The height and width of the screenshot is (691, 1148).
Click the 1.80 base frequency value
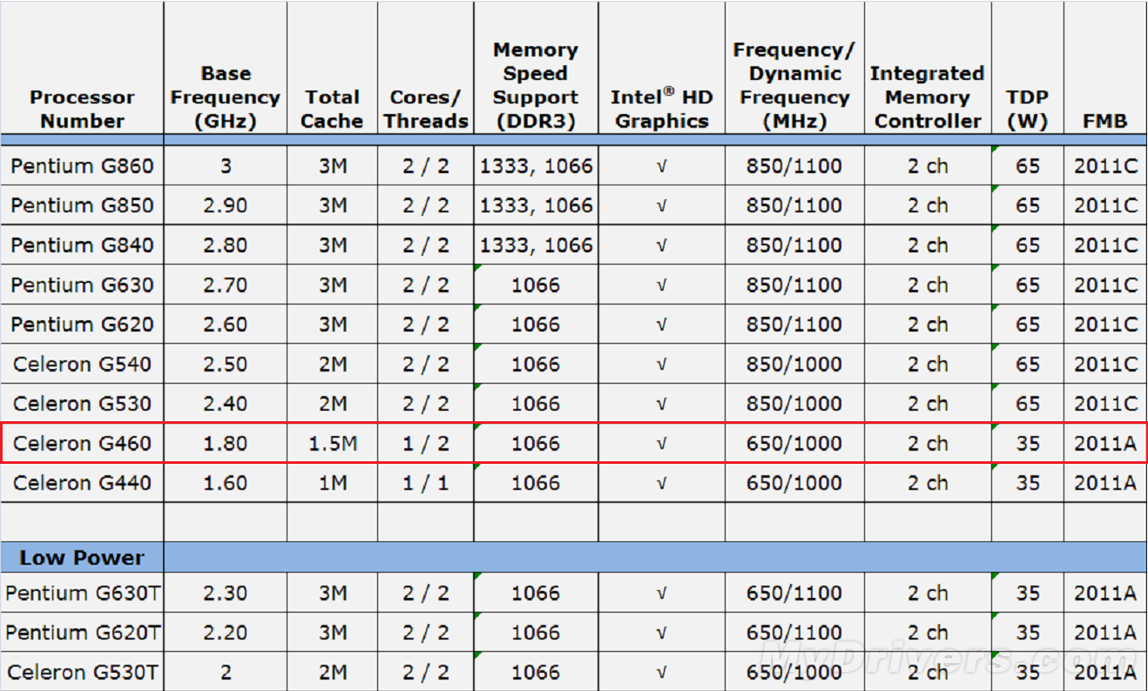tap(226, 443)
